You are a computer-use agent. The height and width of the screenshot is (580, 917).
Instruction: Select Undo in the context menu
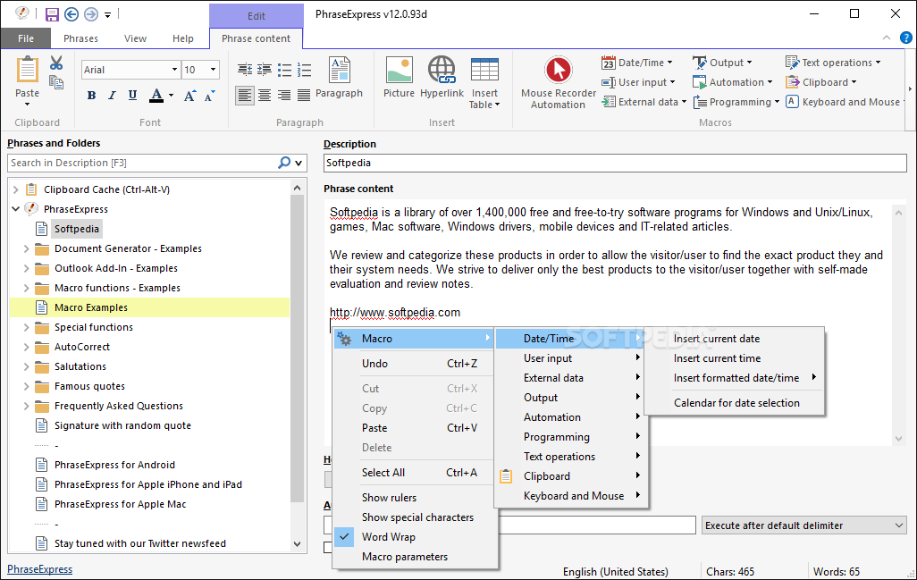[416, 364]
